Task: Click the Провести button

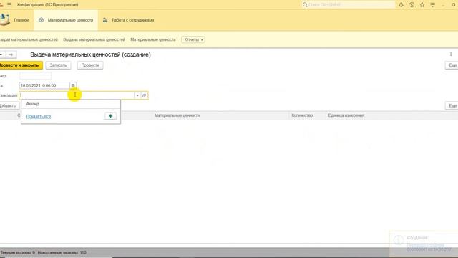Action: (x=90, y=65)
